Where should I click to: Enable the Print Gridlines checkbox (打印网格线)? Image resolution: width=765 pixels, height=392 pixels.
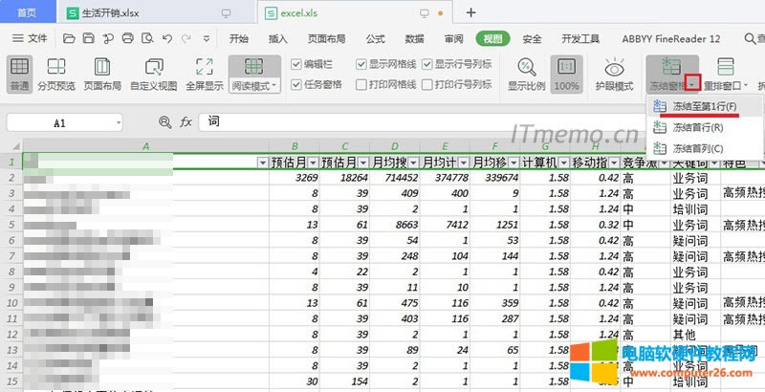(x=362, y=84)
